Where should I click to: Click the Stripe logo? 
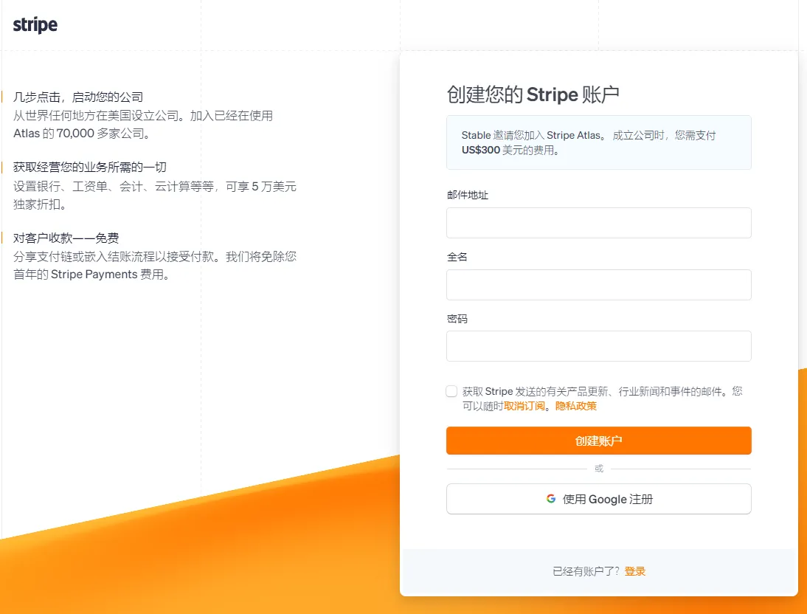[35, 25]
